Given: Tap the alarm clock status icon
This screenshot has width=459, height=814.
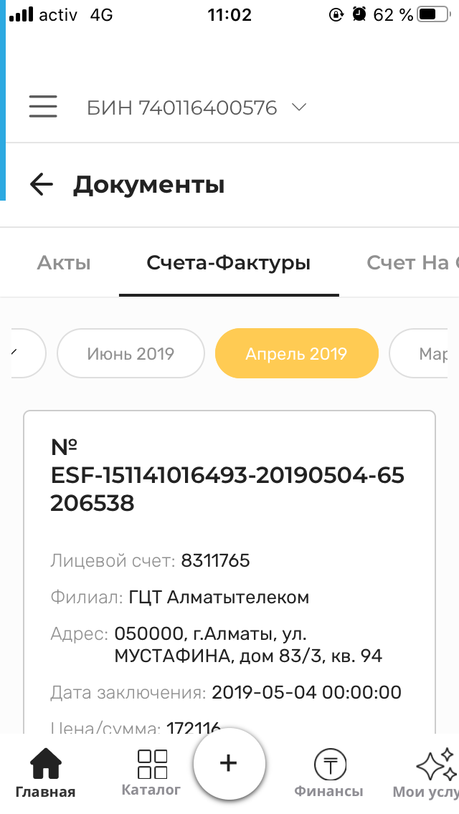Looking at the screenshot, I should pyautogui.click(x=360, y=14).
